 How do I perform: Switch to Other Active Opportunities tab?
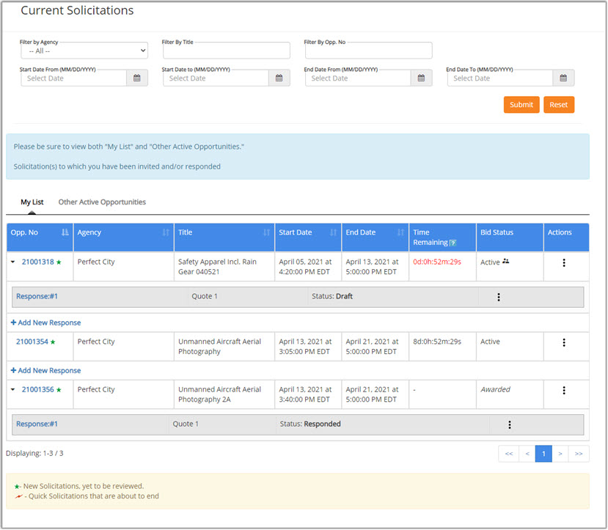(x=102, y=202)
